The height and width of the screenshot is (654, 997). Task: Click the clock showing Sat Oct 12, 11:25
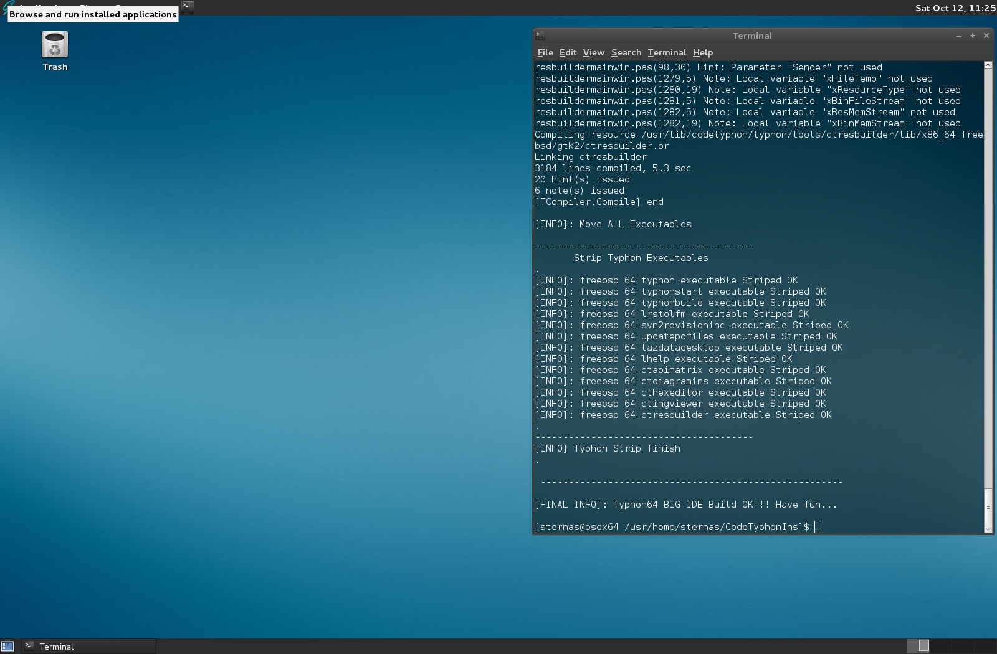click(955, 8)
